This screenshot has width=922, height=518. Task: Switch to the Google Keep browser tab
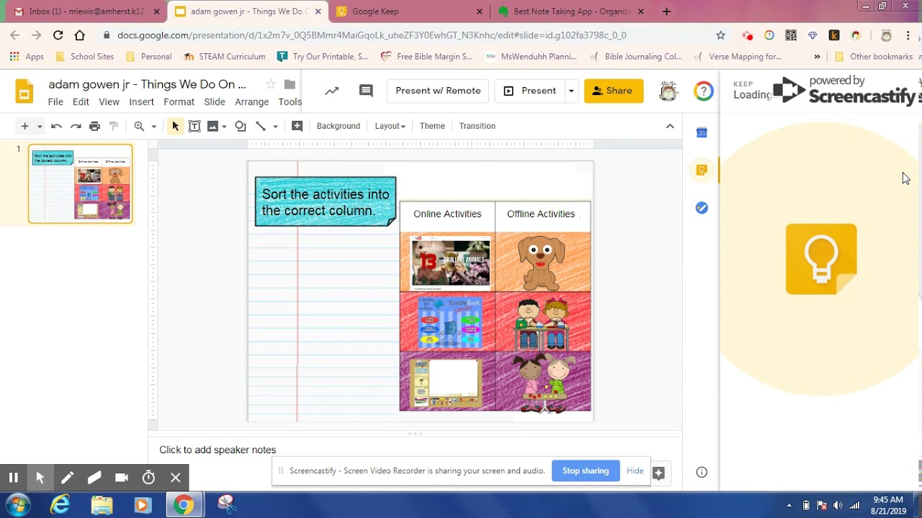point(409,12)
